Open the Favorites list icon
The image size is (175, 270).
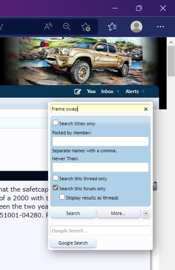coord(112,27)
